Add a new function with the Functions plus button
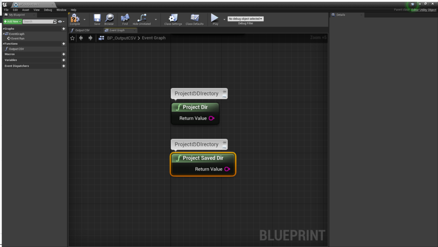The image size is (438, 247). click(x=64, y=43)
